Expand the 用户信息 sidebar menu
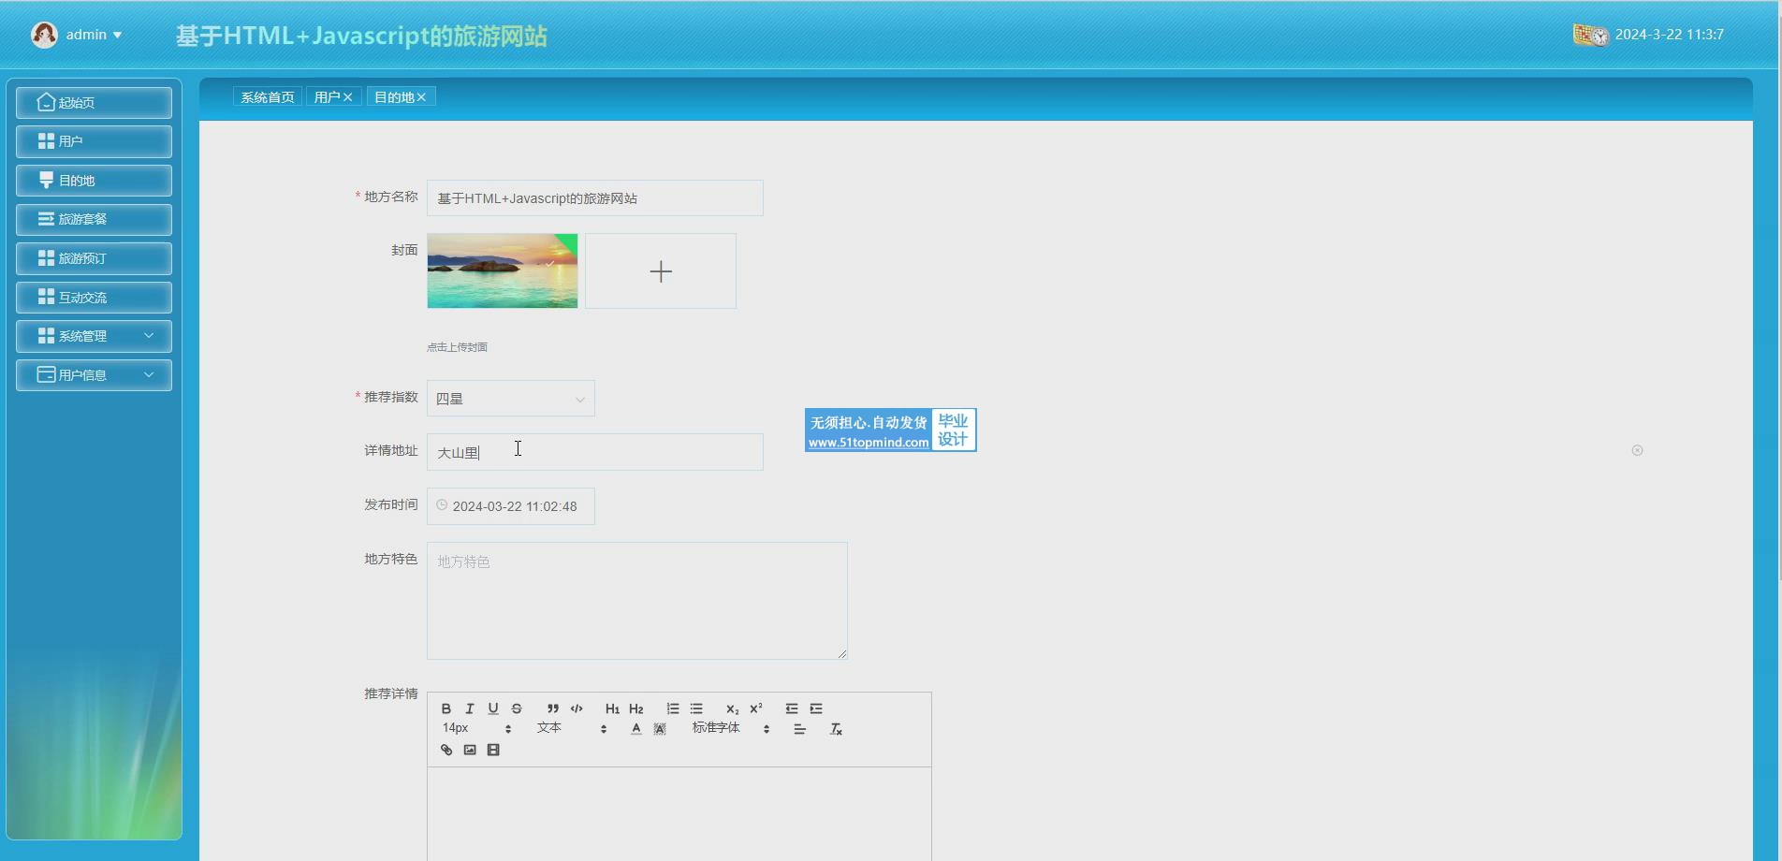This screenshot has width=1782, height=861. [94, 375]
